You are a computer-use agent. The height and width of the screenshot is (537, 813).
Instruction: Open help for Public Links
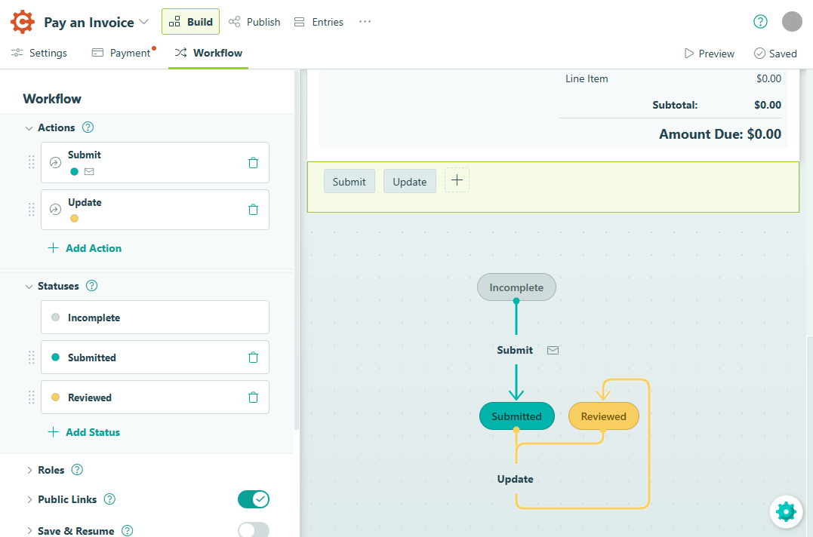click(109, 499)
